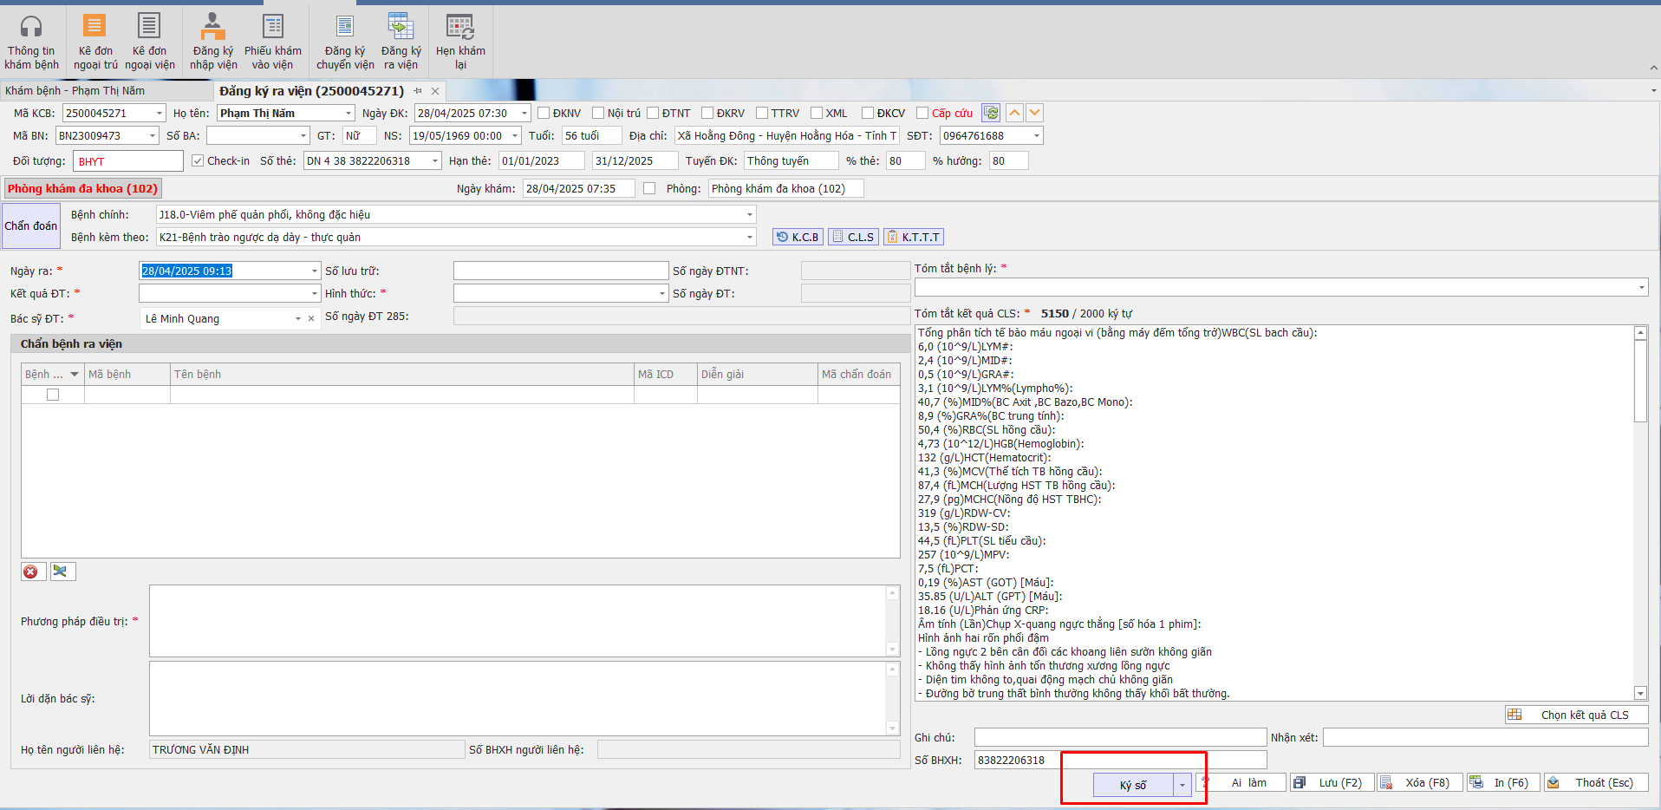Click green refresh icon beside Cấp cứu
The image size is (1661, 810).
991,113
